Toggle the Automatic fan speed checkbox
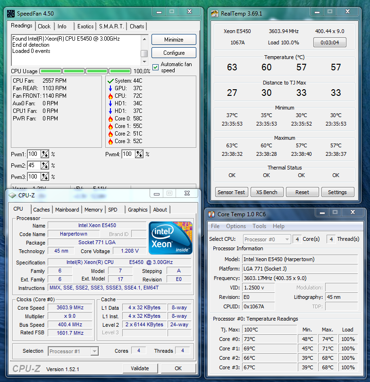Image resolution: width=370 pixels, height=382 pixels. 155,67
